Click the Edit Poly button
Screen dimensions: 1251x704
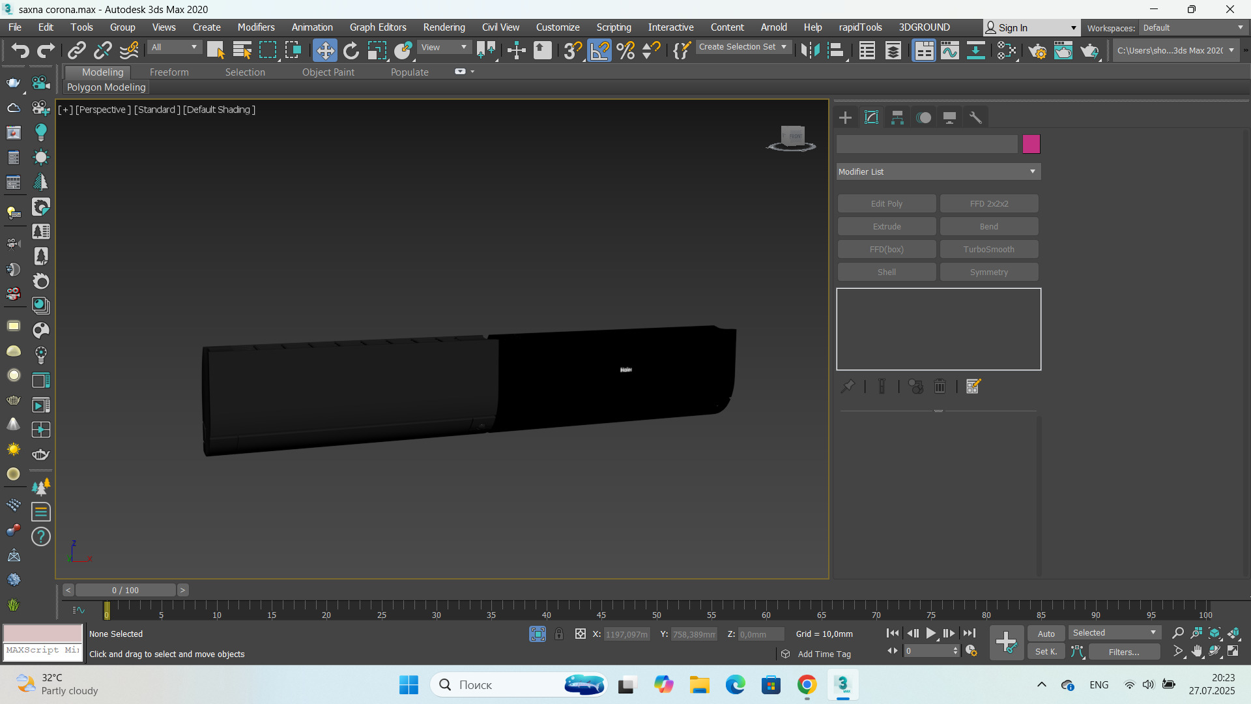[886, 203]
